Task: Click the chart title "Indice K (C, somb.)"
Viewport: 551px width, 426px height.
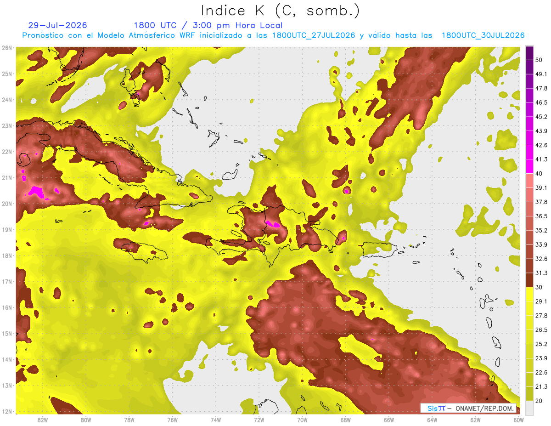Action: click(x=280, y=11)
